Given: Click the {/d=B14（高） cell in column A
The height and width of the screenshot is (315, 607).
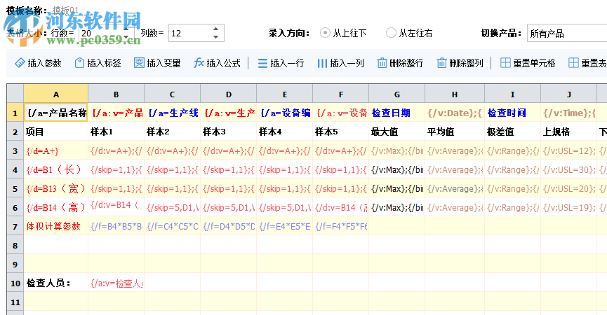Looking at the screenshot, I should click(56, 207).
